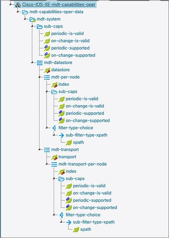The image size is (169, 238).
Task: Select the Cisco-IOS-XE-mdt-capabilities-oper label
Action: (x=59, y=5)
